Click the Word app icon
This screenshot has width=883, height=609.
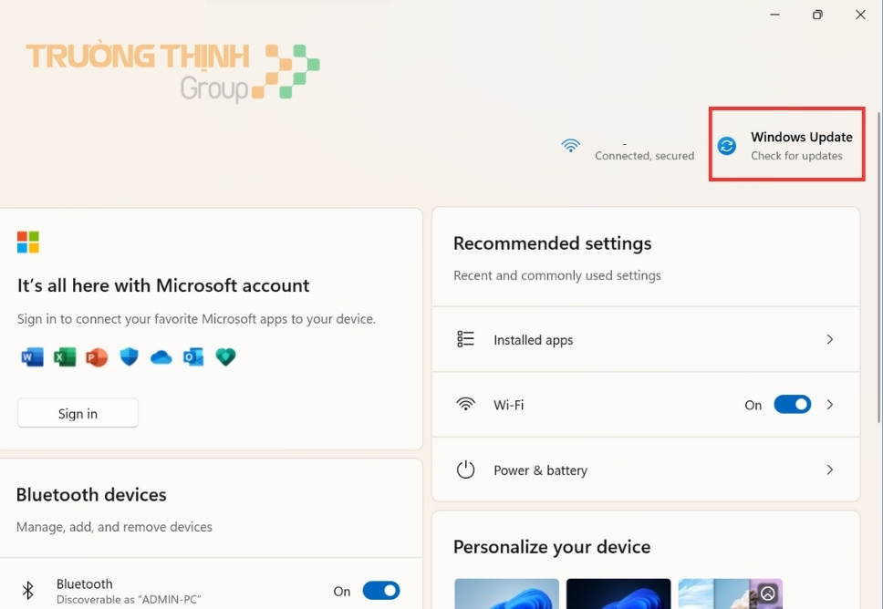[32, 357]
